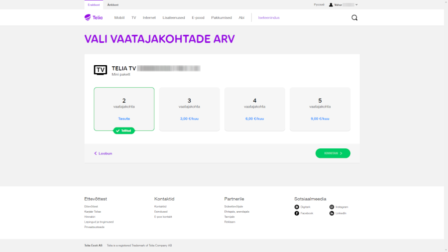Viewport: 448px width, 252px height.
Task: Click the Telia logo
Action: point(94,17)
